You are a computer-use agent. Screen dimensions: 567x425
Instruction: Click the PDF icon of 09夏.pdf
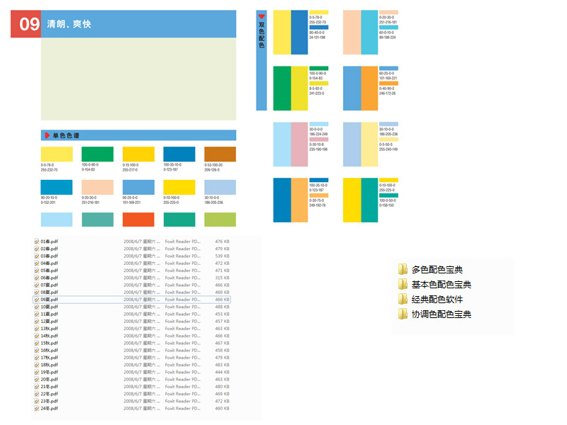37,300
